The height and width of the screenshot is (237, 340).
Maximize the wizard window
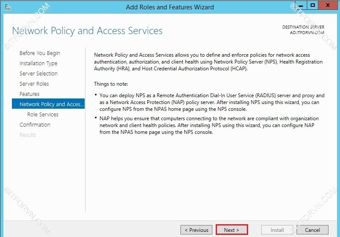[313, 6]
